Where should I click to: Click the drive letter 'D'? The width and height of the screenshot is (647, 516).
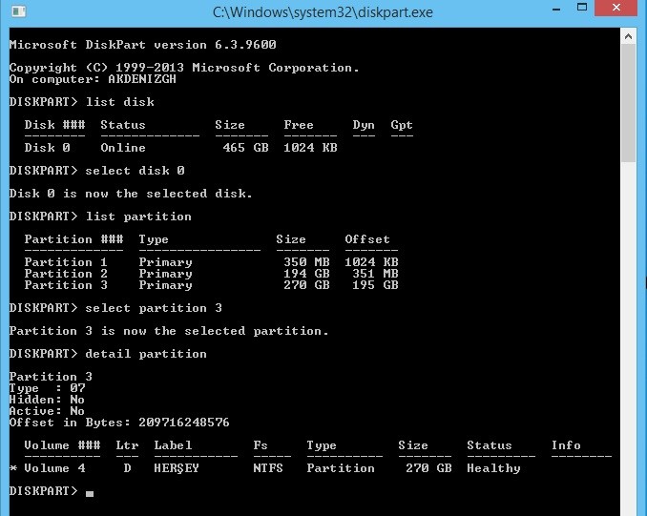click(x=127, y=468)
